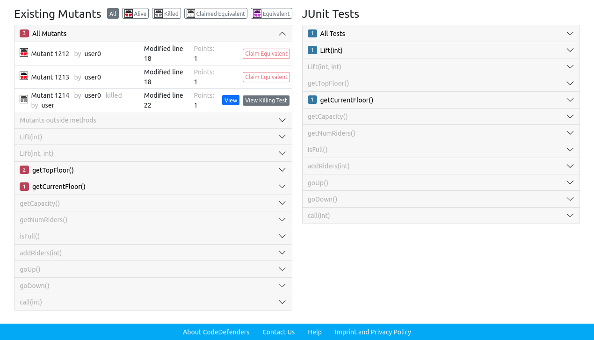Click the badge next to getCurrentFloor() tests
The height and width of the screenshot is (340, 594).
pos(312,100)
